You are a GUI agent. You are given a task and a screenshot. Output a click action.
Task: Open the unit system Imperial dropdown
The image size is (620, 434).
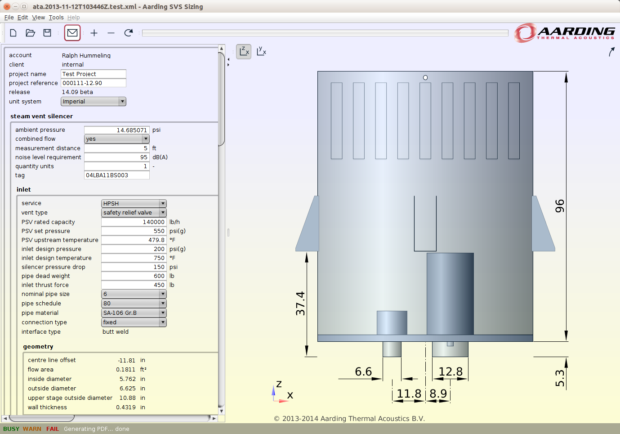coord(94,102)
